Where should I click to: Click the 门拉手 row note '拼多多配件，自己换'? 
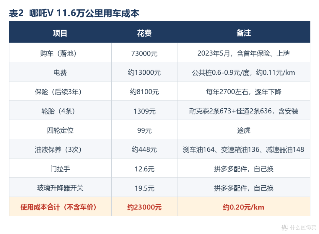243,169
